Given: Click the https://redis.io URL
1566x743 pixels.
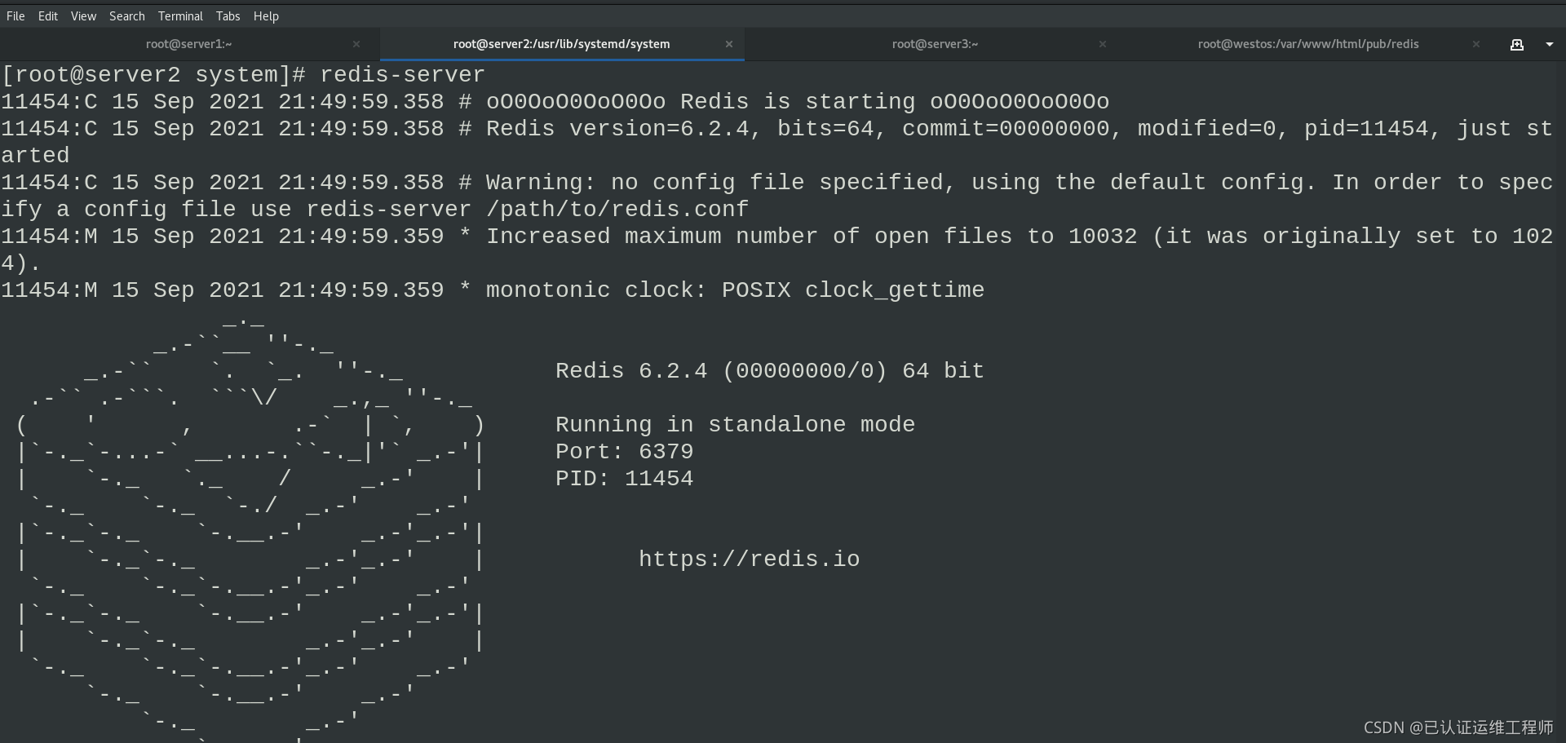Looking at the screenshot, I should pyautogui.click(x=749, y=559).
